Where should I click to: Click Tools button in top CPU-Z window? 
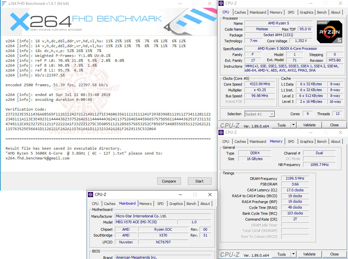[281, 125]
